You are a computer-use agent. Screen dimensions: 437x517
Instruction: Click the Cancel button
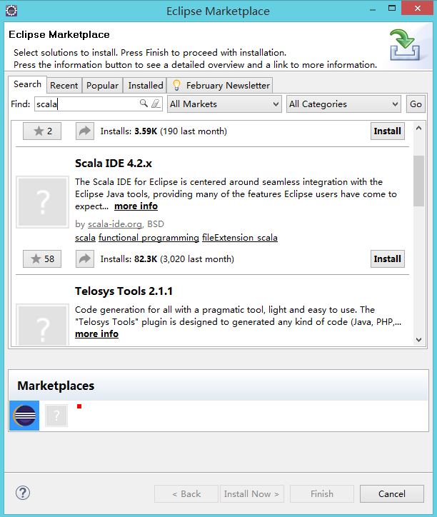pyautogui.click(x=392, y=493)
